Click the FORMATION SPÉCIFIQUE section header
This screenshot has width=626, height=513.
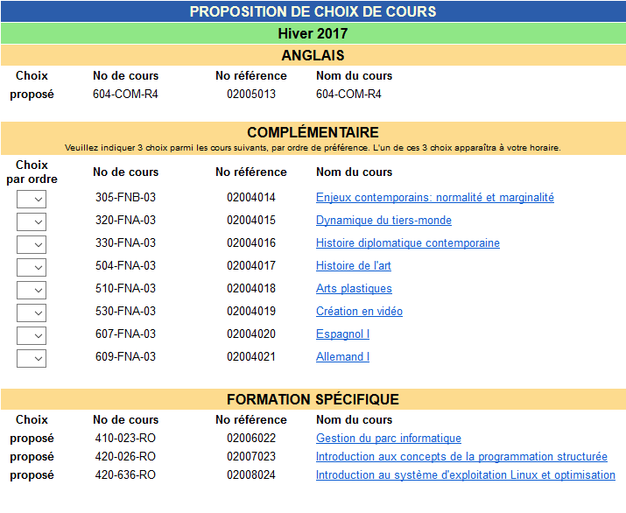tap(313, 399)
